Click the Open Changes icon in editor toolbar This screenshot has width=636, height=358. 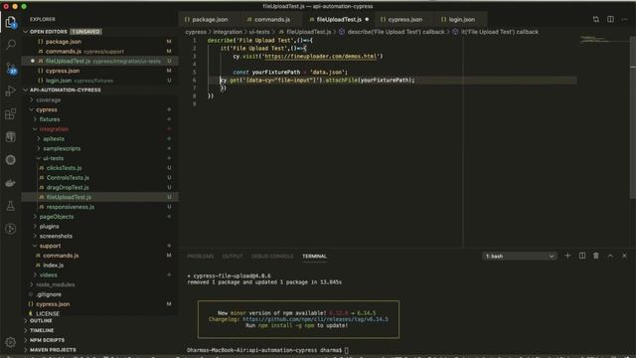[595, 19]
